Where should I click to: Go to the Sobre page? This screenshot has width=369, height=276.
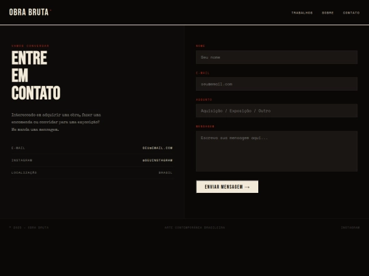pos(327,13)
